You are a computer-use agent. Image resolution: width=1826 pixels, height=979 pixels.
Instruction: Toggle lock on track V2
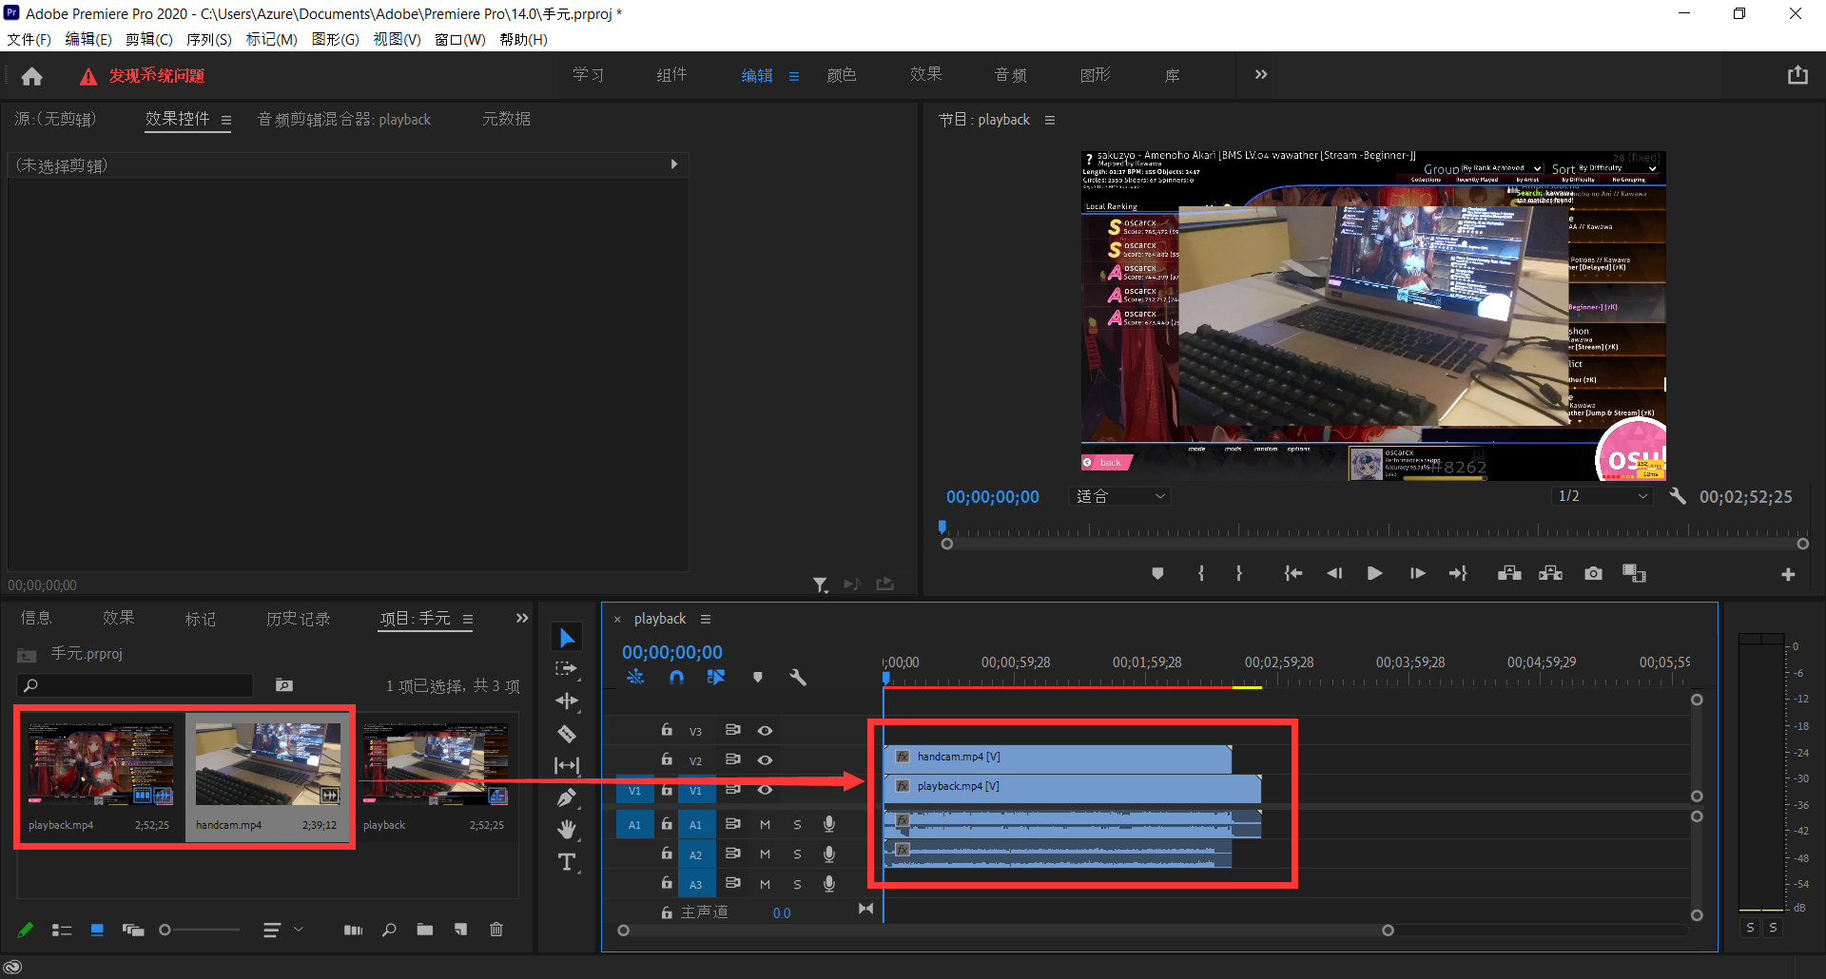pyautogui.click(x=667, y=760)
